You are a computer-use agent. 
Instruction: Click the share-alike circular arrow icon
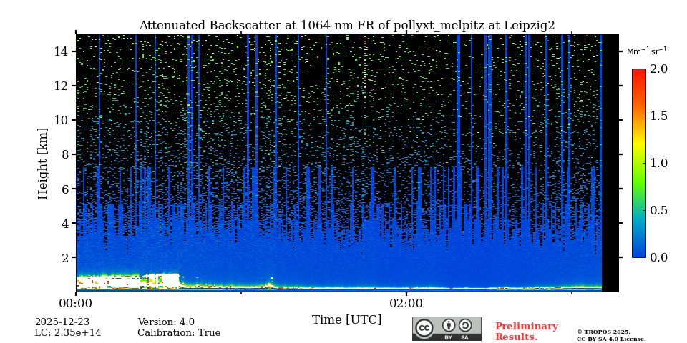(x=465, y=325)
